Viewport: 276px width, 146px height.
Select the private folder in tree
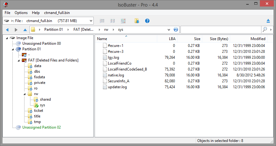click(40, 83)
